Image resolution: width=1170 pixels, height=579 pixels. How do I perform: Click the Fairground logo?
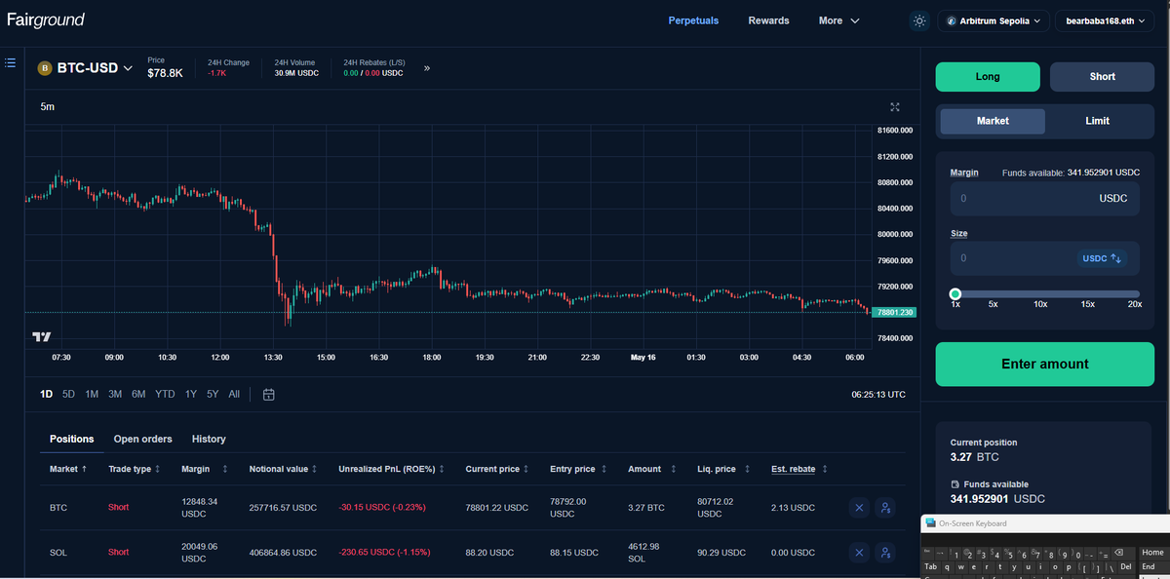click(46, 19)
